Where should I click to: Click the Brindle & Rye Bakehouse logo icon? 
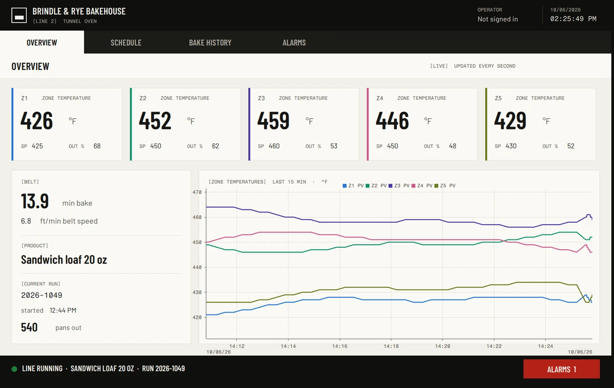click(x=19, y=15)
